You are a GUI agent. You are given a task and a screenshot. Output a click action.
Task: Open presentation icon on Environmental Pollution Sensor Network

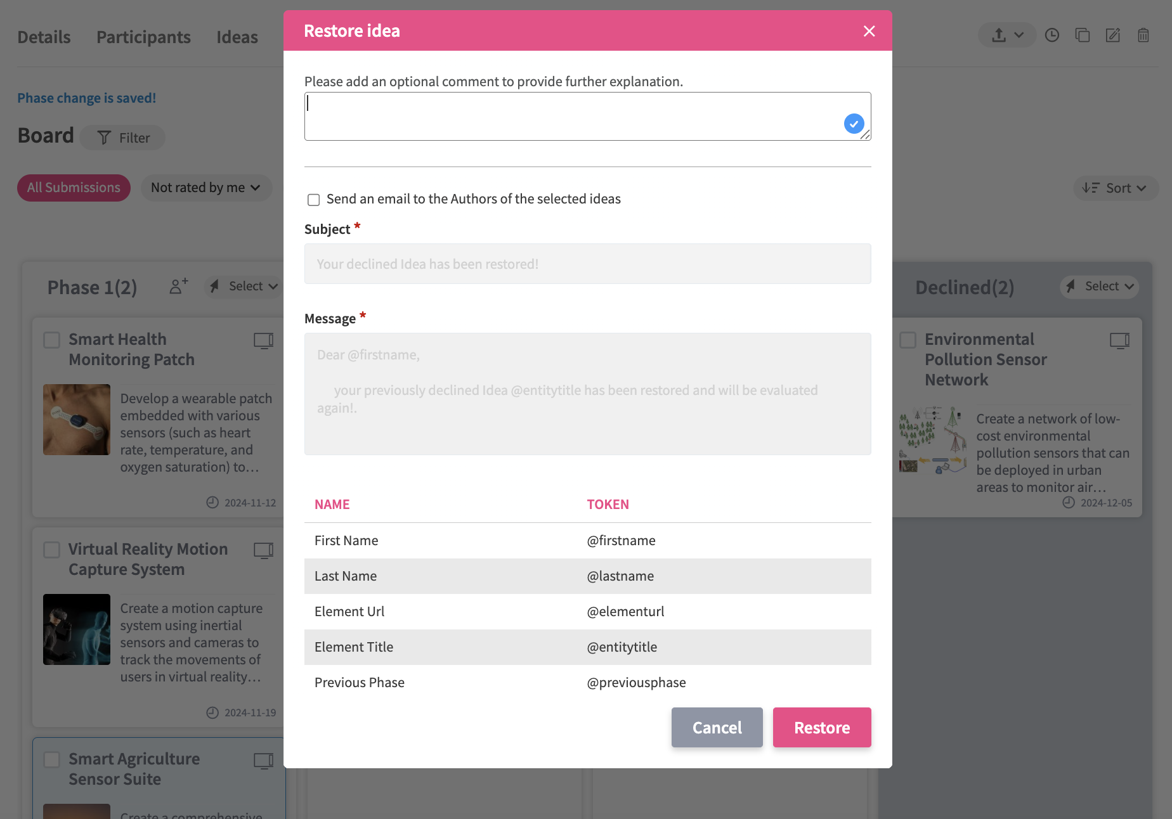(x=1119, y=340)
